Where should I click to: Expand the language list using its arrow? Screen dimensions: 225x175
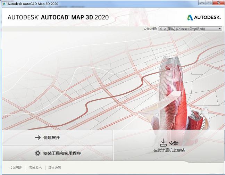[220, 29]
